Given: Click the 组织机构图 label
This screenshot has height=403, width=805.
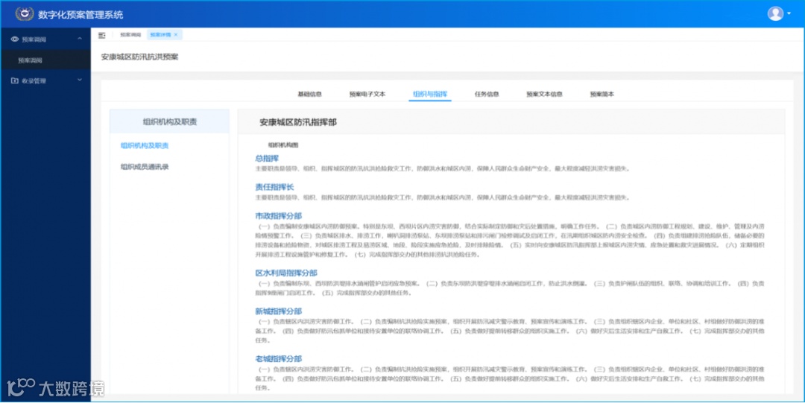Looking at the screenshot, I should click(x=283, y=145).
